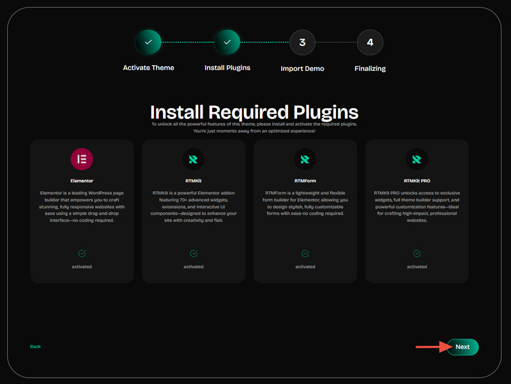Viewport: 511px width, 384px height.
Task: Click the 'activated' status text under RTMKit PRO
Action: coord(417,266)
